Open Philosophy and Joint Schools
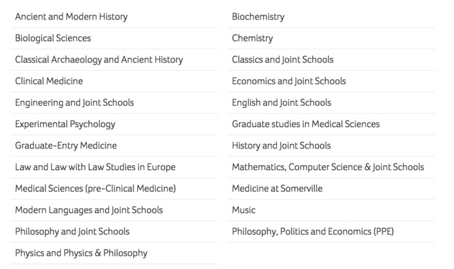 pyautogui.click(x=72, y=232)
